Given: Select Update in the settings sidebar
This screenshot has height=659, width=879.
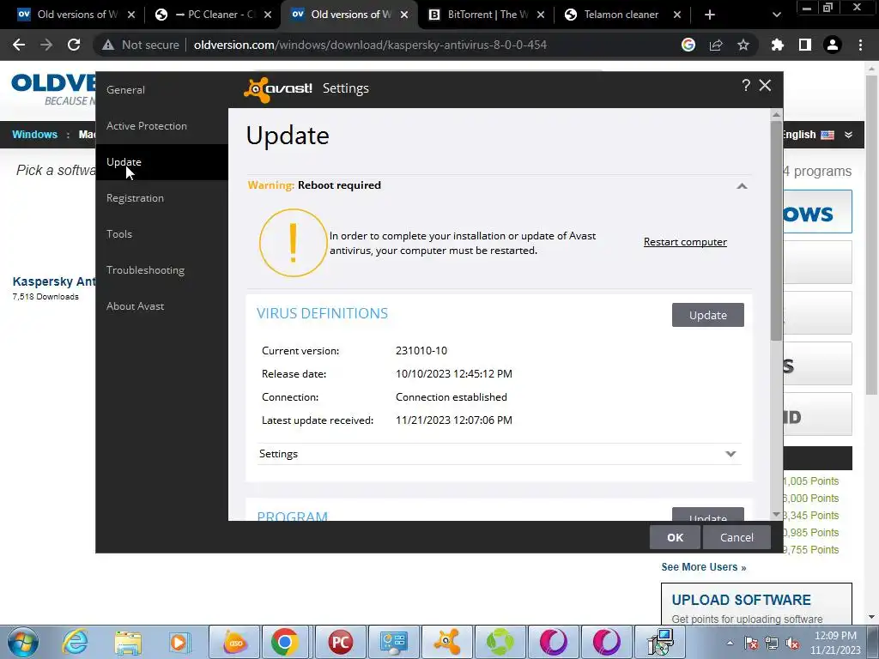Looking at the screenshot, I should click(161, 162).
